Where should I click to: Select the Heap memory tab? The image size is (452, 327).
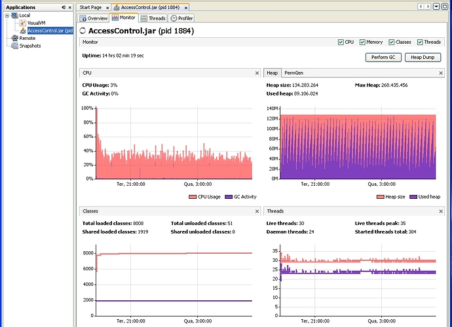click(272, 73)
